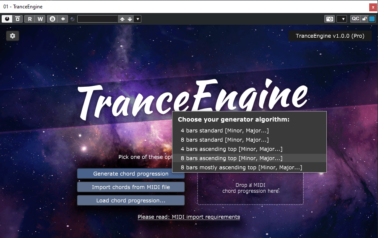This screenshot has height=238, width=378.
Task: Toggle the plug-in bypass button
Action: [18, 19]
